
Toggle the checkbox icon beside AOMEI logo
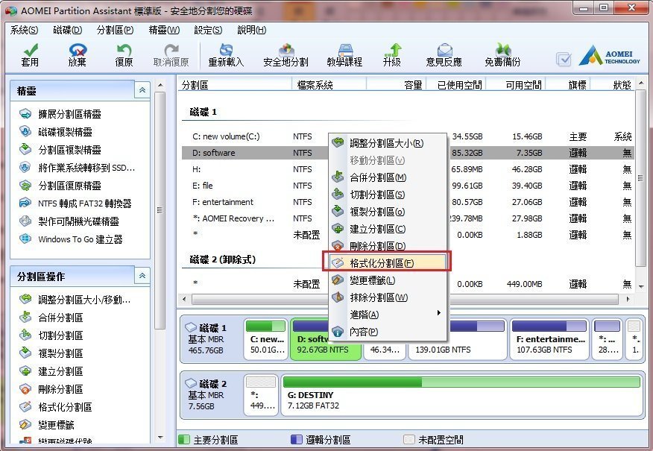564,59
